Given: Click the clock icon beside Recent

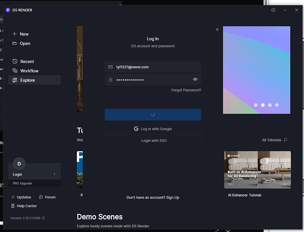Looking at the screenshot, I should tap(15, 61).
